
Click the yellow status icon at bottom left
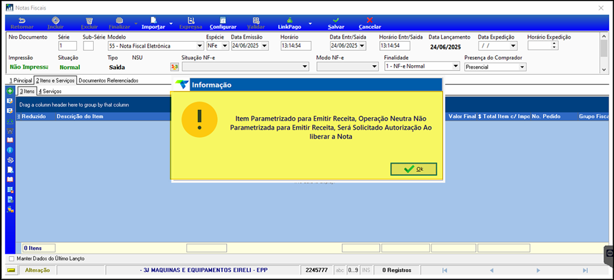pos(11,270)
